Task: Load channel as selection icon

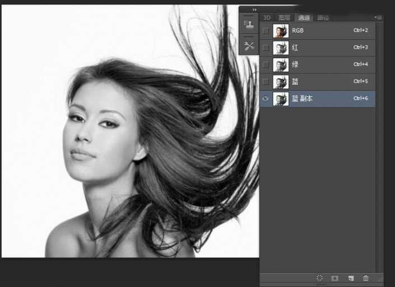Action: (x=320, y=277)
